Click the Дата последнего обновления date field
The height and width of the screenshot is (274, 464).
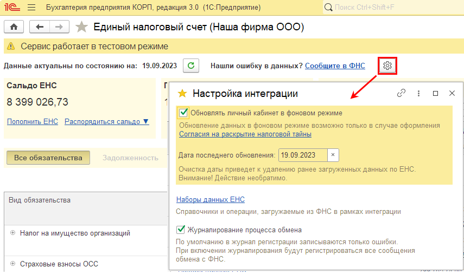[x=303, y=155]
